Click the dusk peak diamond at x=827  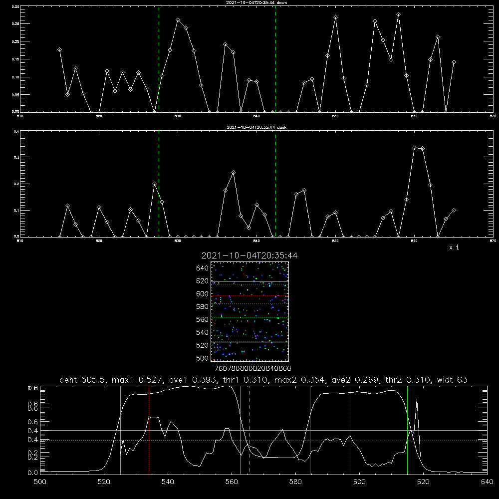(x=154, y=184)
